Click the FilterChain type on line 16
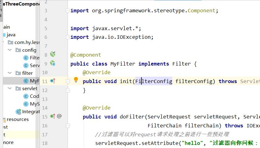 pos(165,126)
